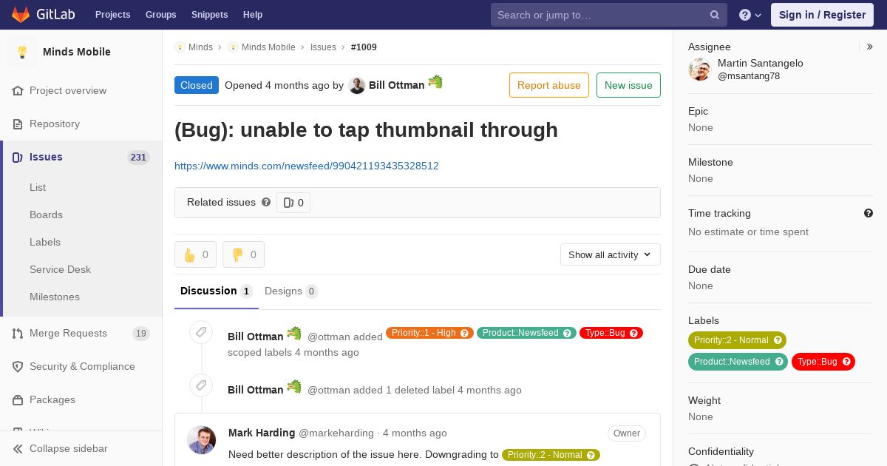Image resolution: width=887 pixels, height=466 pixels.
Task: Click orange Priority::1 - High label
Action: pos(429,333)
